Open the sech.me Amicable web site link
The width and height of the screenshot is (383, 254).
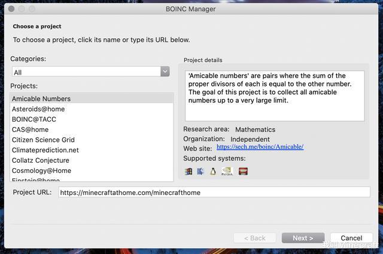click(x=260, y=147)
